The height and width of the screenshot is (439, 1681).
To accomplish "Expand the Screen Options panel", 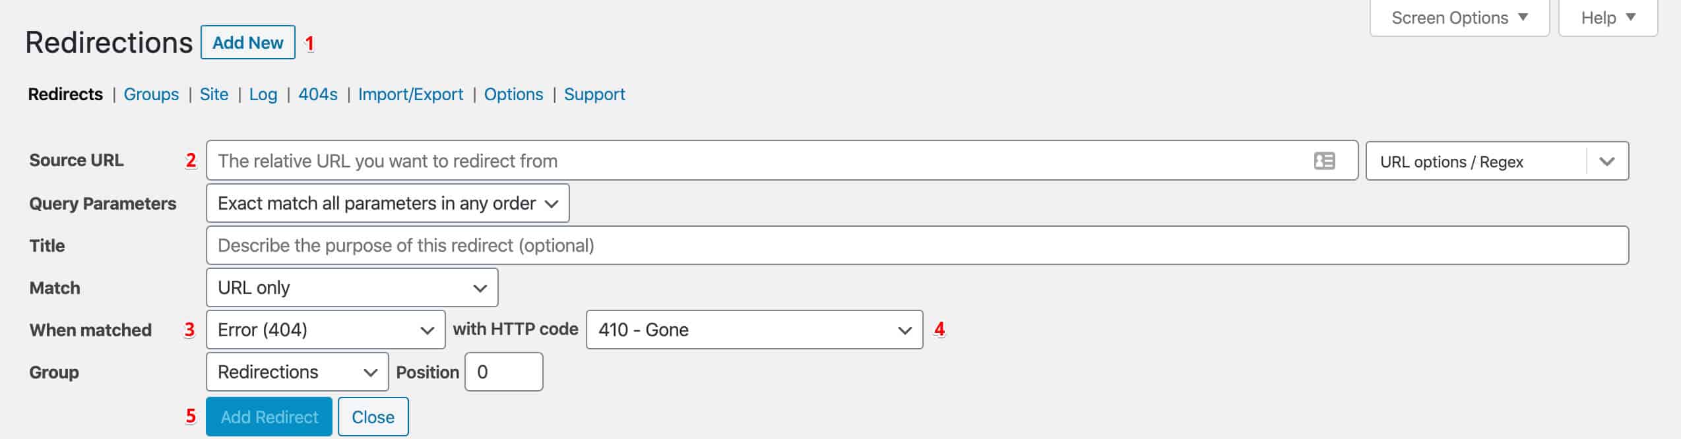I will tap(1459, 18).
